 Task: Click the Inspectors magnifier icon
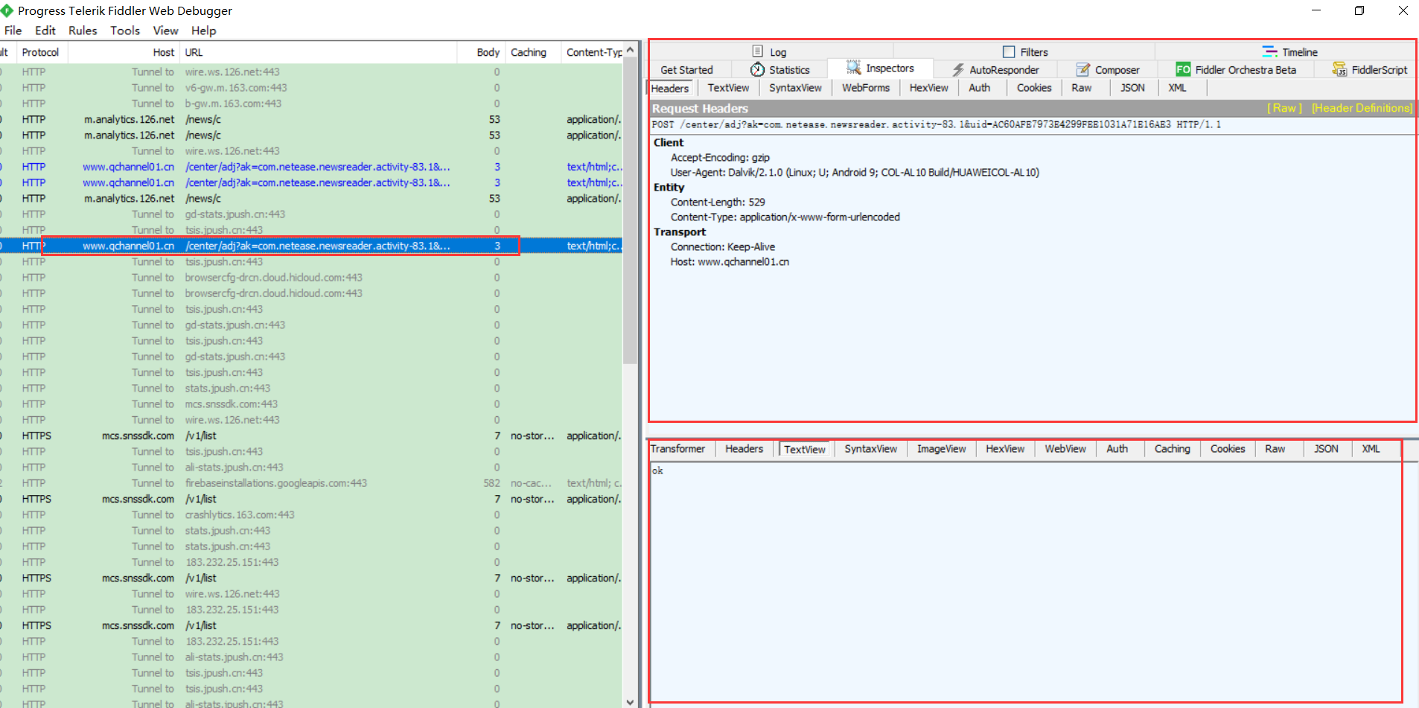pyautogui.click(x=853, y=68)
